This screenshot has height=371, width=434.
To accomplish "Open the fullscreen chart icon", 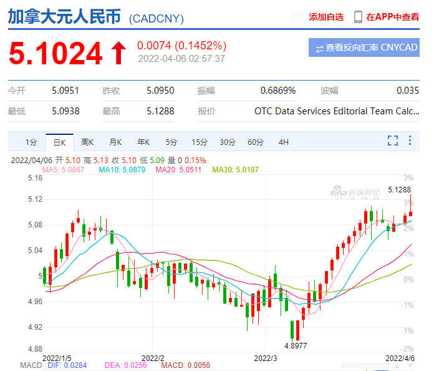I will click(392, 141).
